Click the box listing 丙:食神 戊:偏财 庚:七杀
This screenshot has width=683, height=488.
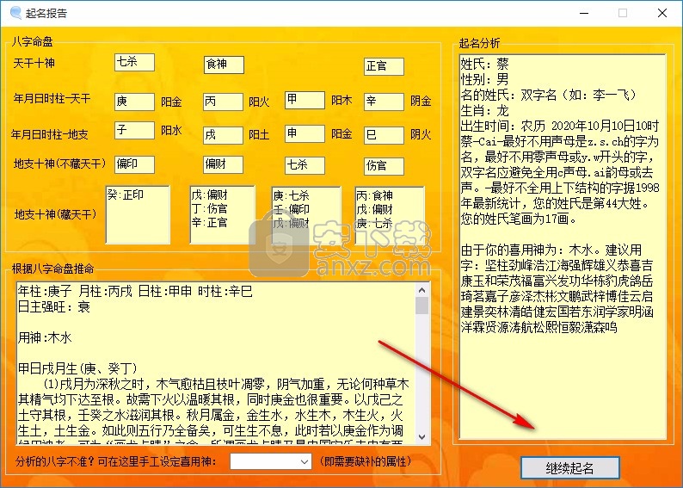(x=390, y=215)
